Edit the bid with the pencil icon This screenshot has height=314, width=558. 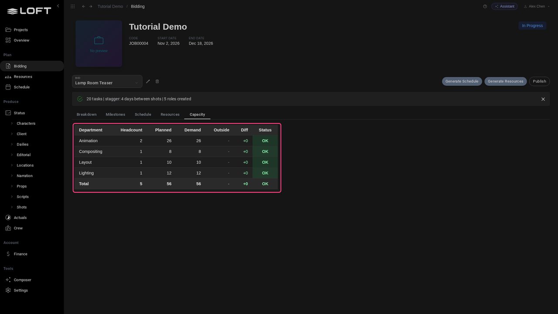(148, 81)
